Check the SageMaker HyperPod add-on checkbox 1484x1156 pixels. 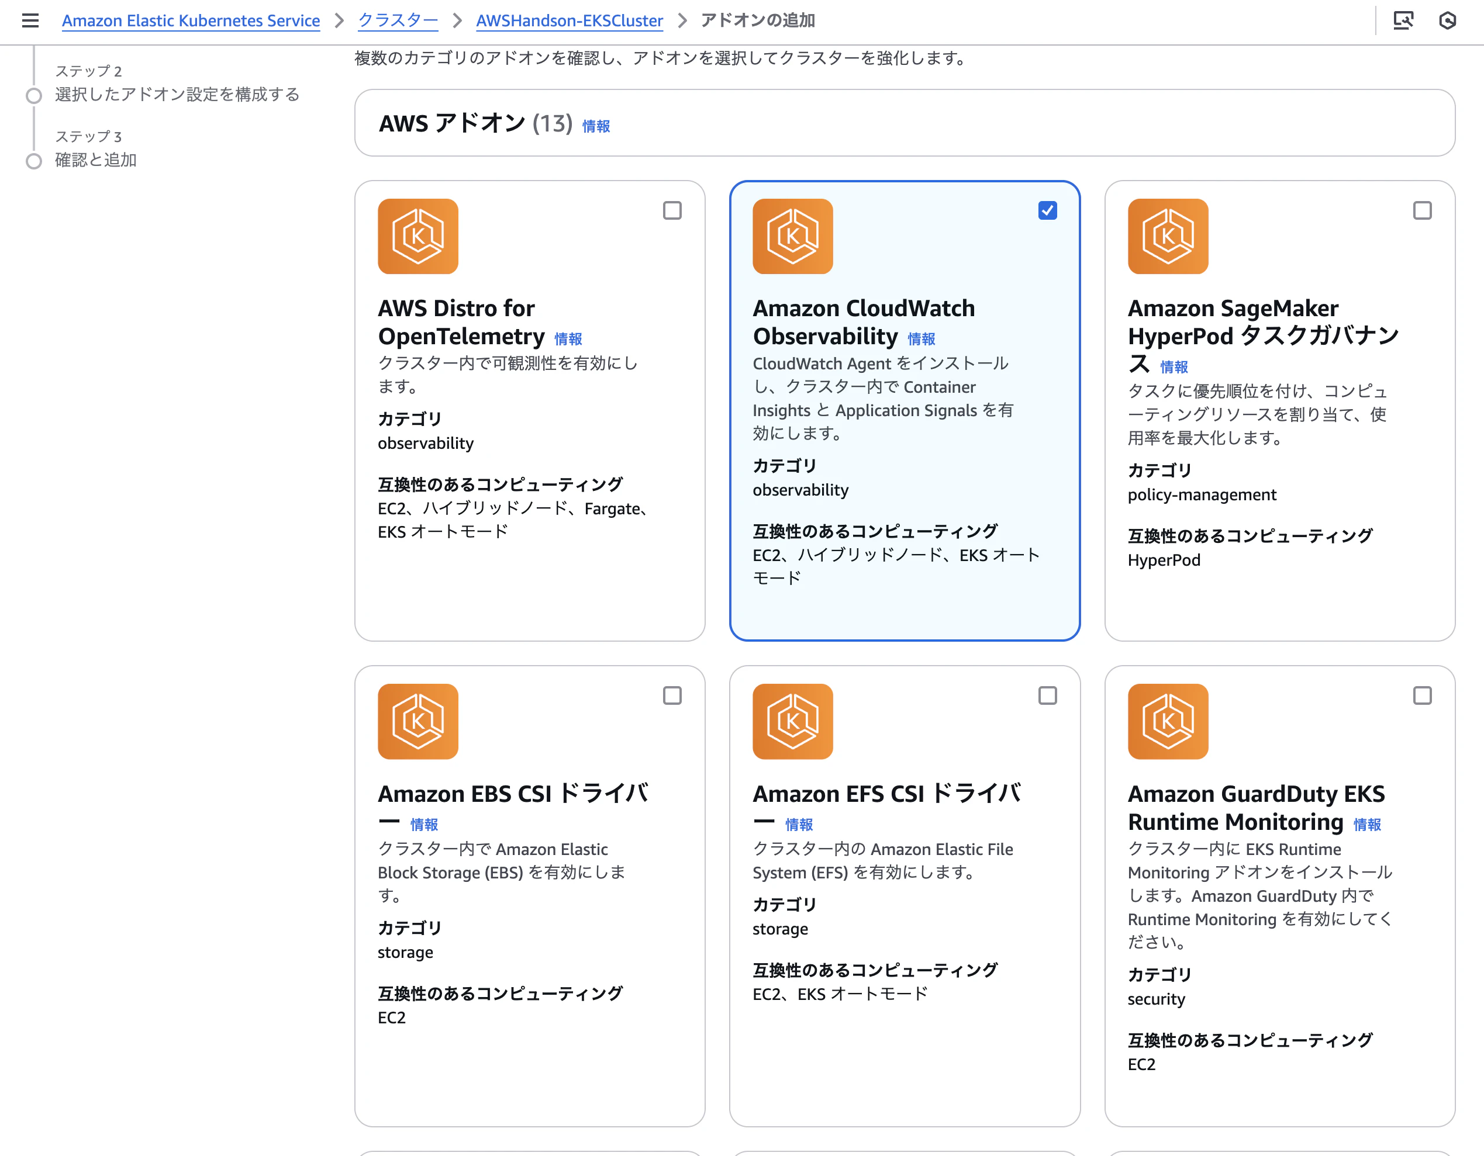point(1422,210)
